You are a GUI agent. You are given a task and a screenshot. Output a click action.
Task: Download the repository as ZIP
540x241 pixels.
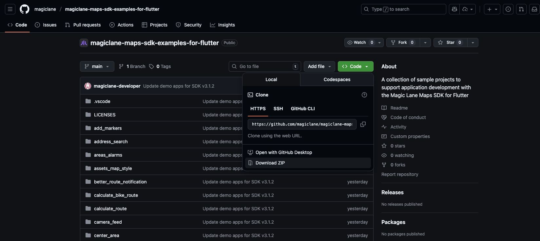coord(270,163)
